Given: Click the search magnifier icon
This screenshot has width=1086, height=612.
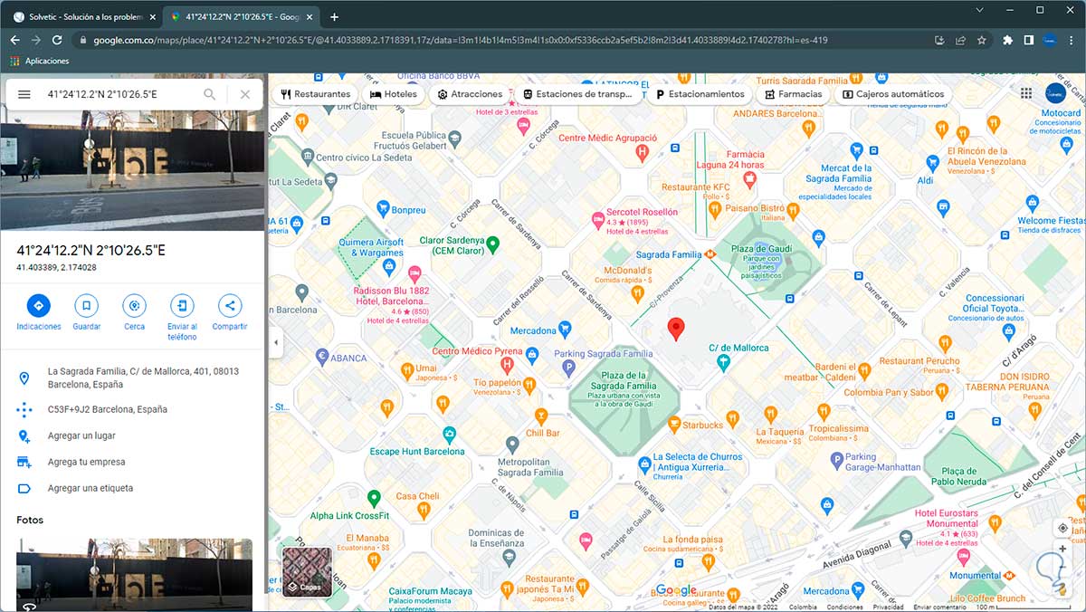Looking at the screenshot, I should [x=210, y=94].
